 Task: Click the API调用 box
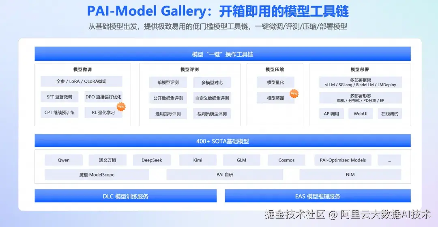[x=331, y=114]
